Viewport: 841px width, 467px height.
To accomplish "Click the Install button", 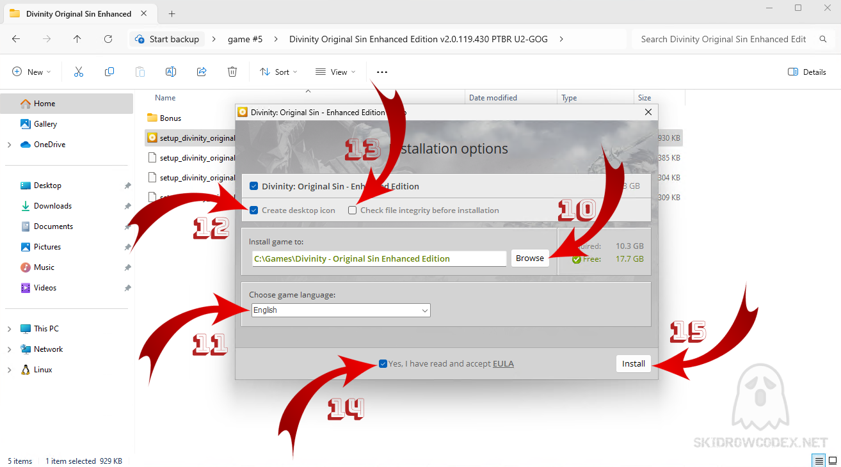I will tap(634, 363).
